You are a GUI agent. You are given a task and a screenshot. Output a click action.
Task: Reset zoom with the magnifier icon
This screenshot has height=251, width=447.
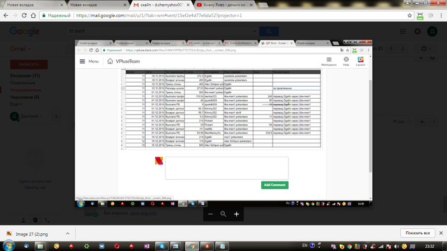[x=223, y=214]
